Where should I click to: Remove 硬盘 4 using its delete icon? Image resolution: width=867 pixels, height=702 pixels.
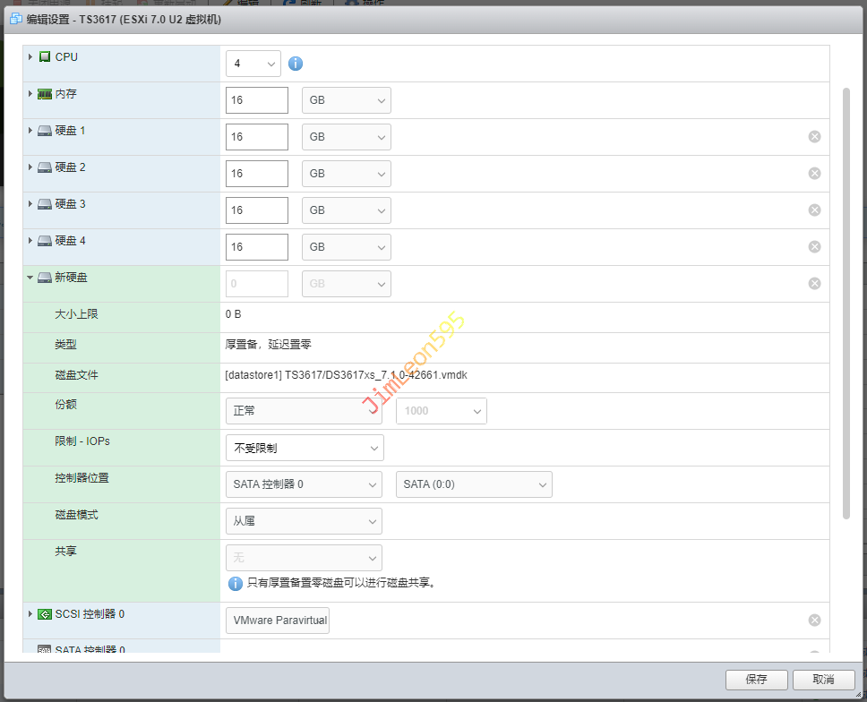pyautogui.click(x=814, y=247)
